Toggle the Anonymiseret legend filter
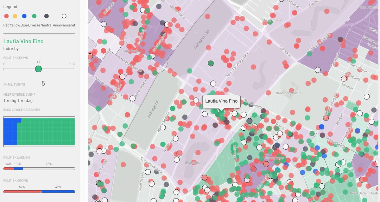Image resolution: width=380 pixels, height=202 pixels. [64, 16]
